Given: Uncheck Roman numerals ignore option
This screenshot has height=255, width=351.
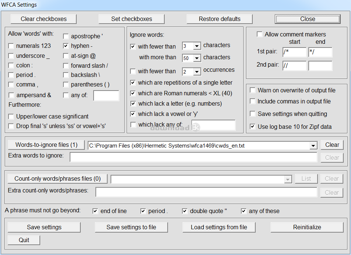Looking at the screenshot, I should [133, 93].
